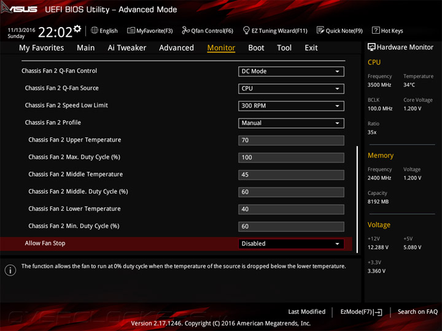
Task: Select Chassis Fan 2 Q-Fan Source label
Action: coord(62,88)
